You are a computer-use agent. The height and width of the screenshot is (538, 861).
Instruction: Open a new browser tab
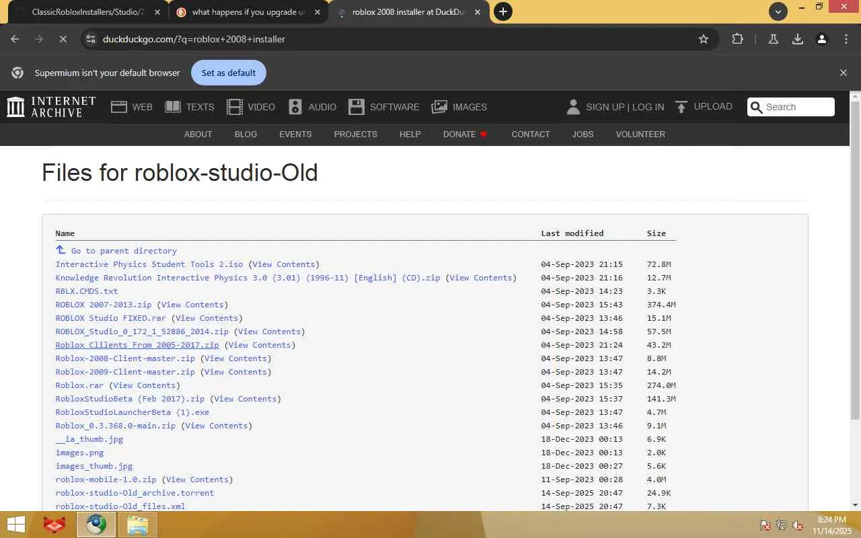pyautogui.click(x=502, y=11)
